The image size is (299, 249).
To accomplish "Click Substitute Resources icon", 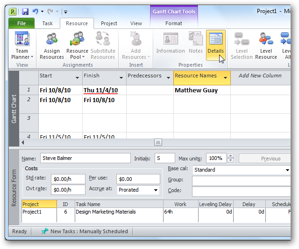I will pyautogui.click(x=103, y=46).
